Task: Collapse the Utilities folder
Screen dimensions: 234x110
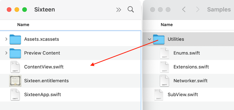Action: [149, 39]
